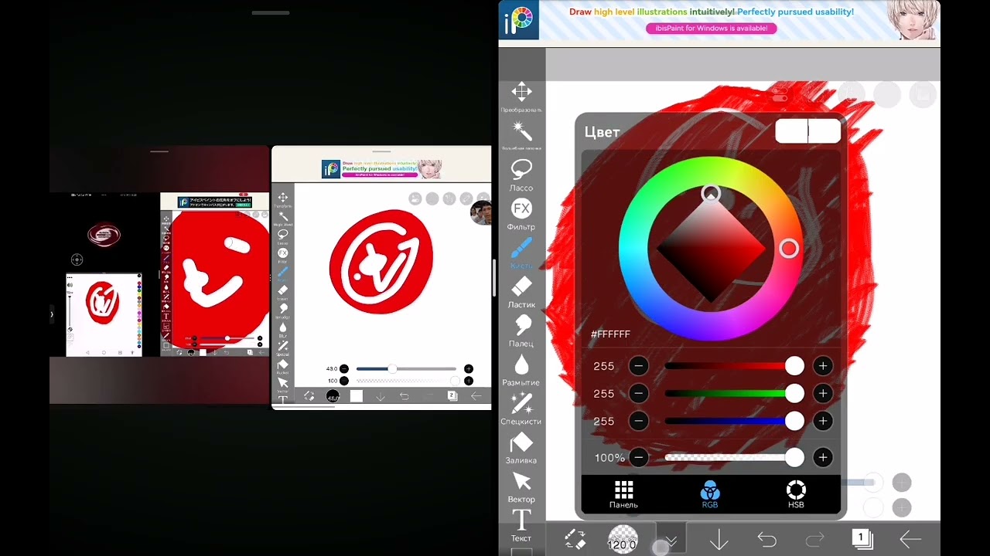Click the crosshair target icon in leftmost window
The height and width of the screenshot is (556, 990).
pos(77,260)
